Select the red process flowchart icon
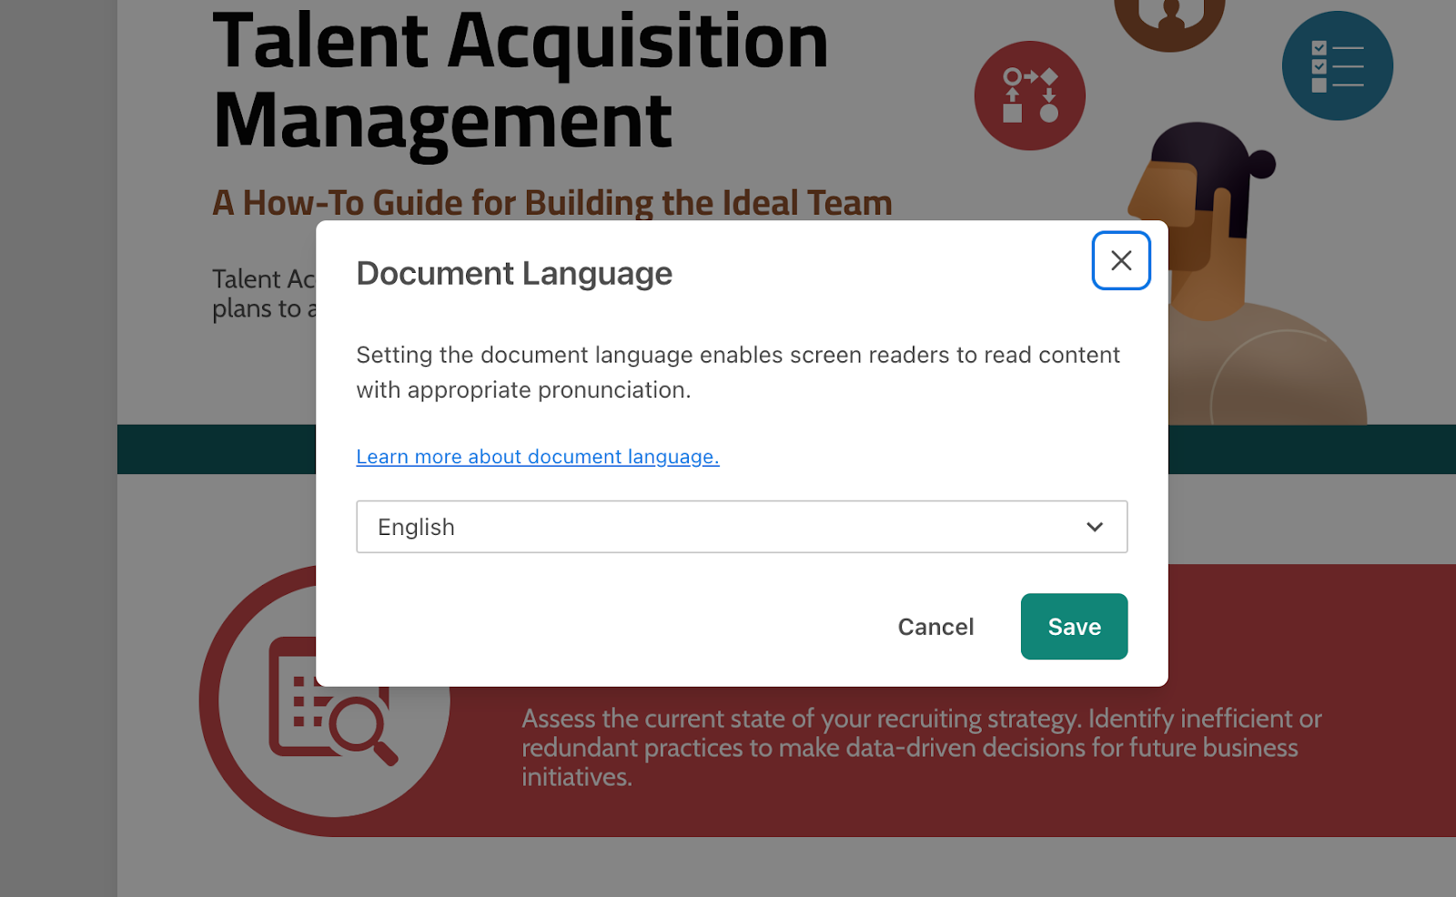This screenshot has width=1456, height=897. (1029, 95)
